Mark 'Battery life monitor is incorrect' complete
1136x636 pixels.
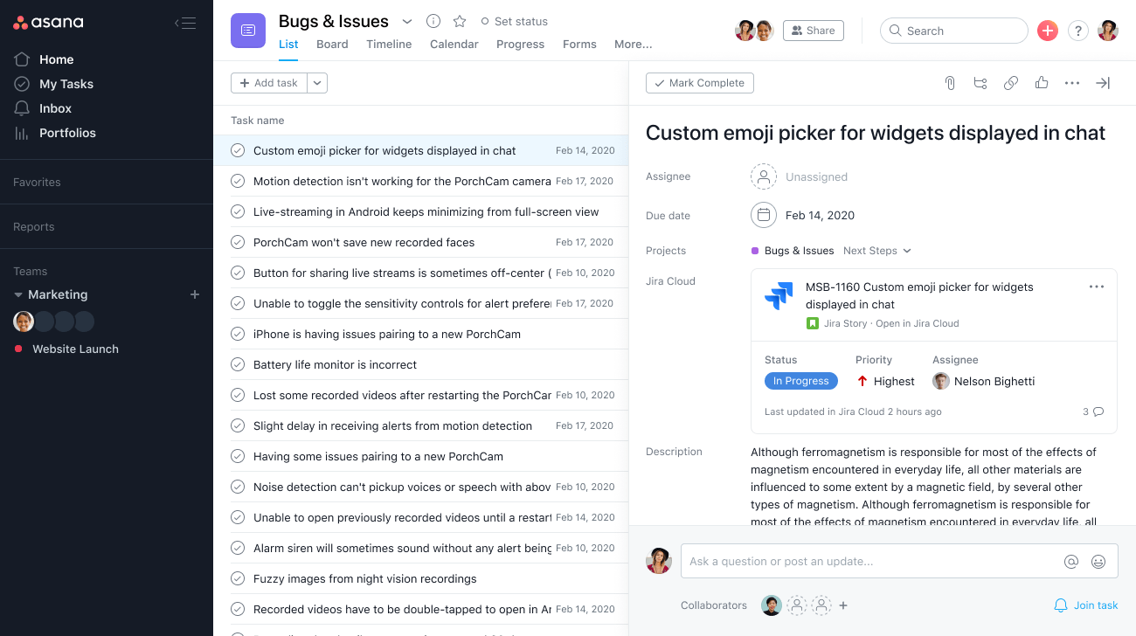238,364
